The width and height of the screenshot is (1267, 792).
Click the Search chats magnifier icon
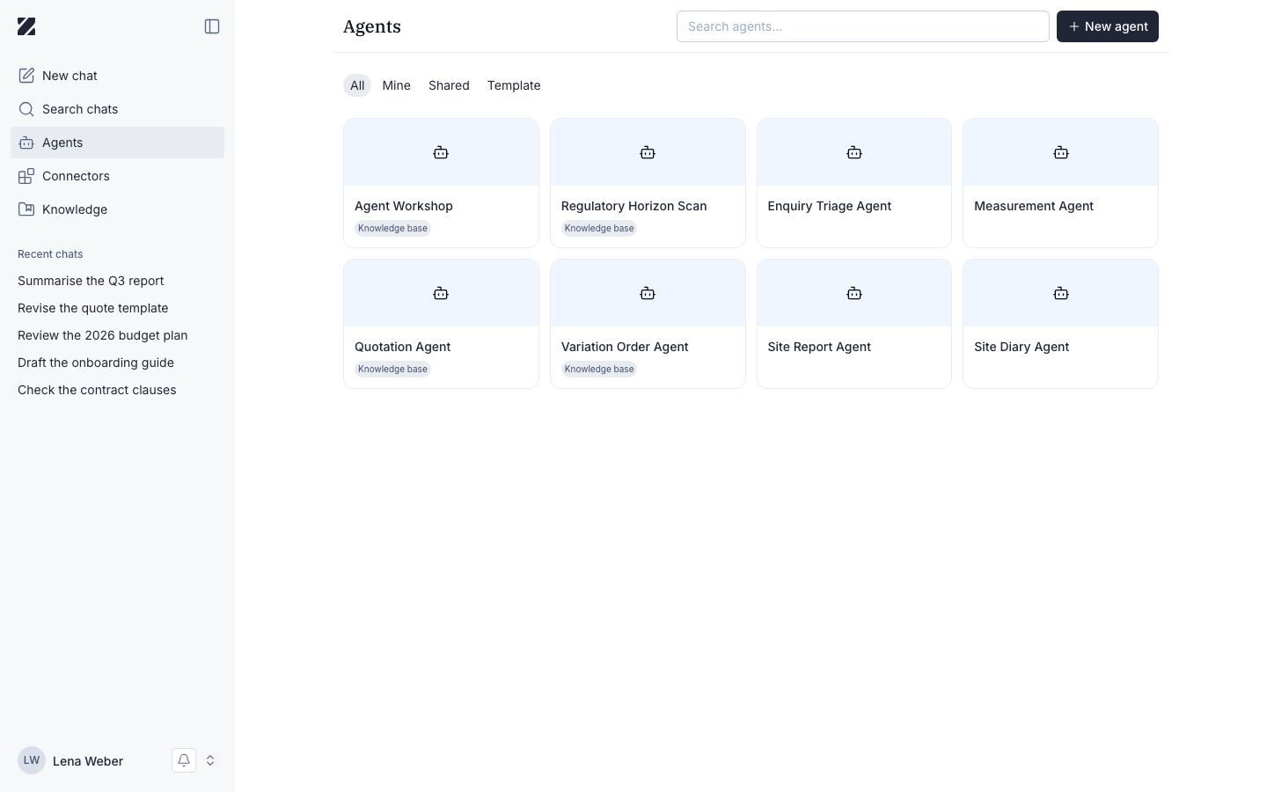pos(26,109)
